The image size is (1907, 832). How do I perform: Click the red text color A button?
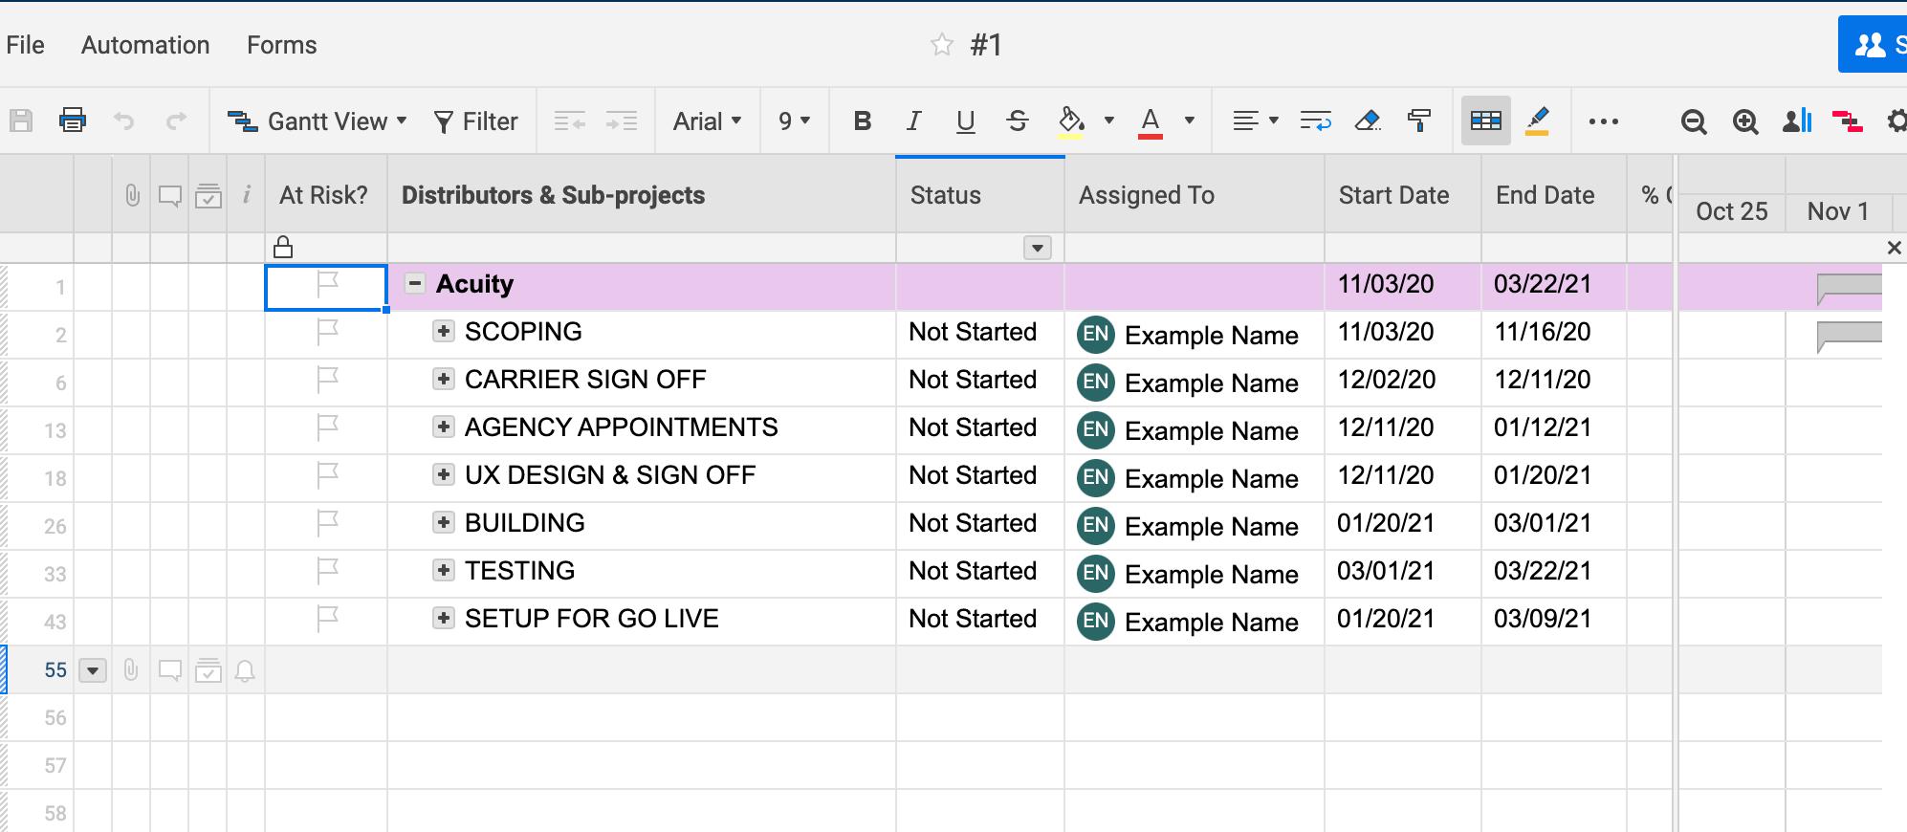[1151, 121]
